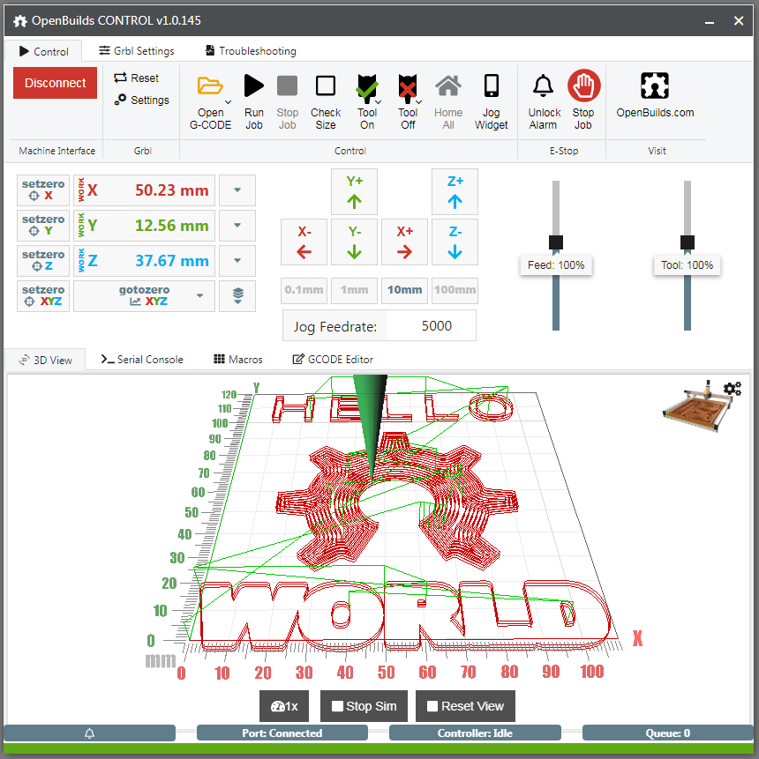Click the Check Size icon
Viewport: 759px width, 759px height.
coord(326,86)
